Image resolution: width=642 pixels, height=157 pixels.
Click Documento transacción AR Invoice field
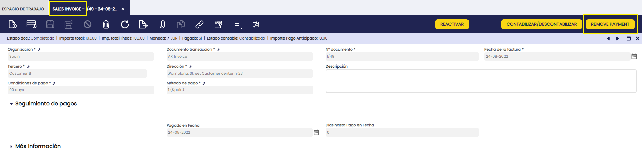point(240,57)
